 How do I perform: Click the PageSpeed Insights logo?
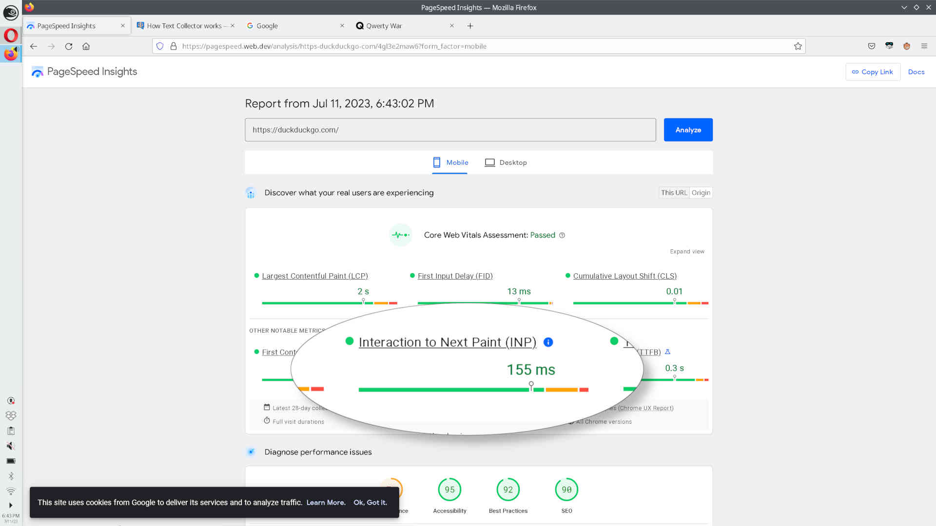pyautogui.click(x=83, y=72)
